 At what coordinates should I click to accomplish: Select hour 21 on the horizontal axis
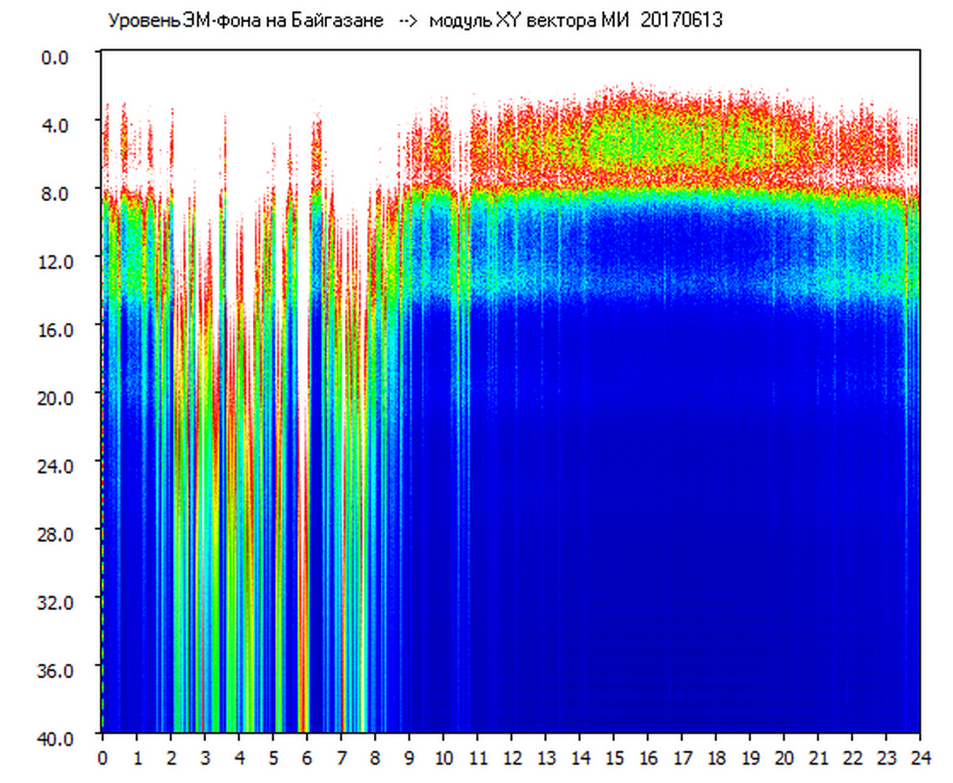pos(818,758)
